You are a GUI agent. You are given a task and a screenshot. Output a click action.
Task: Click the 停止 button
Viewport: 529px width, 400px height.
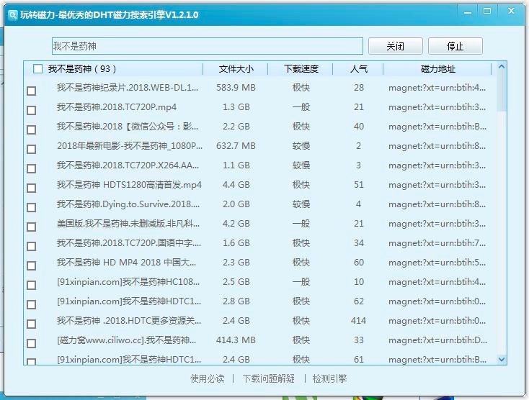tap(455, 46)
